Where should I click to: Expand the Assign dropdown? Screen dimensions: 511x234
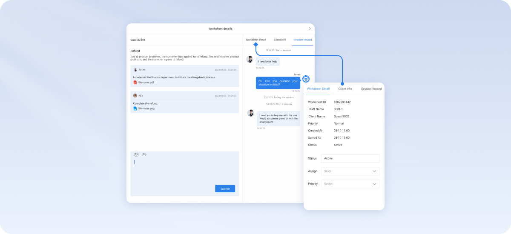(x=350, y=171)
